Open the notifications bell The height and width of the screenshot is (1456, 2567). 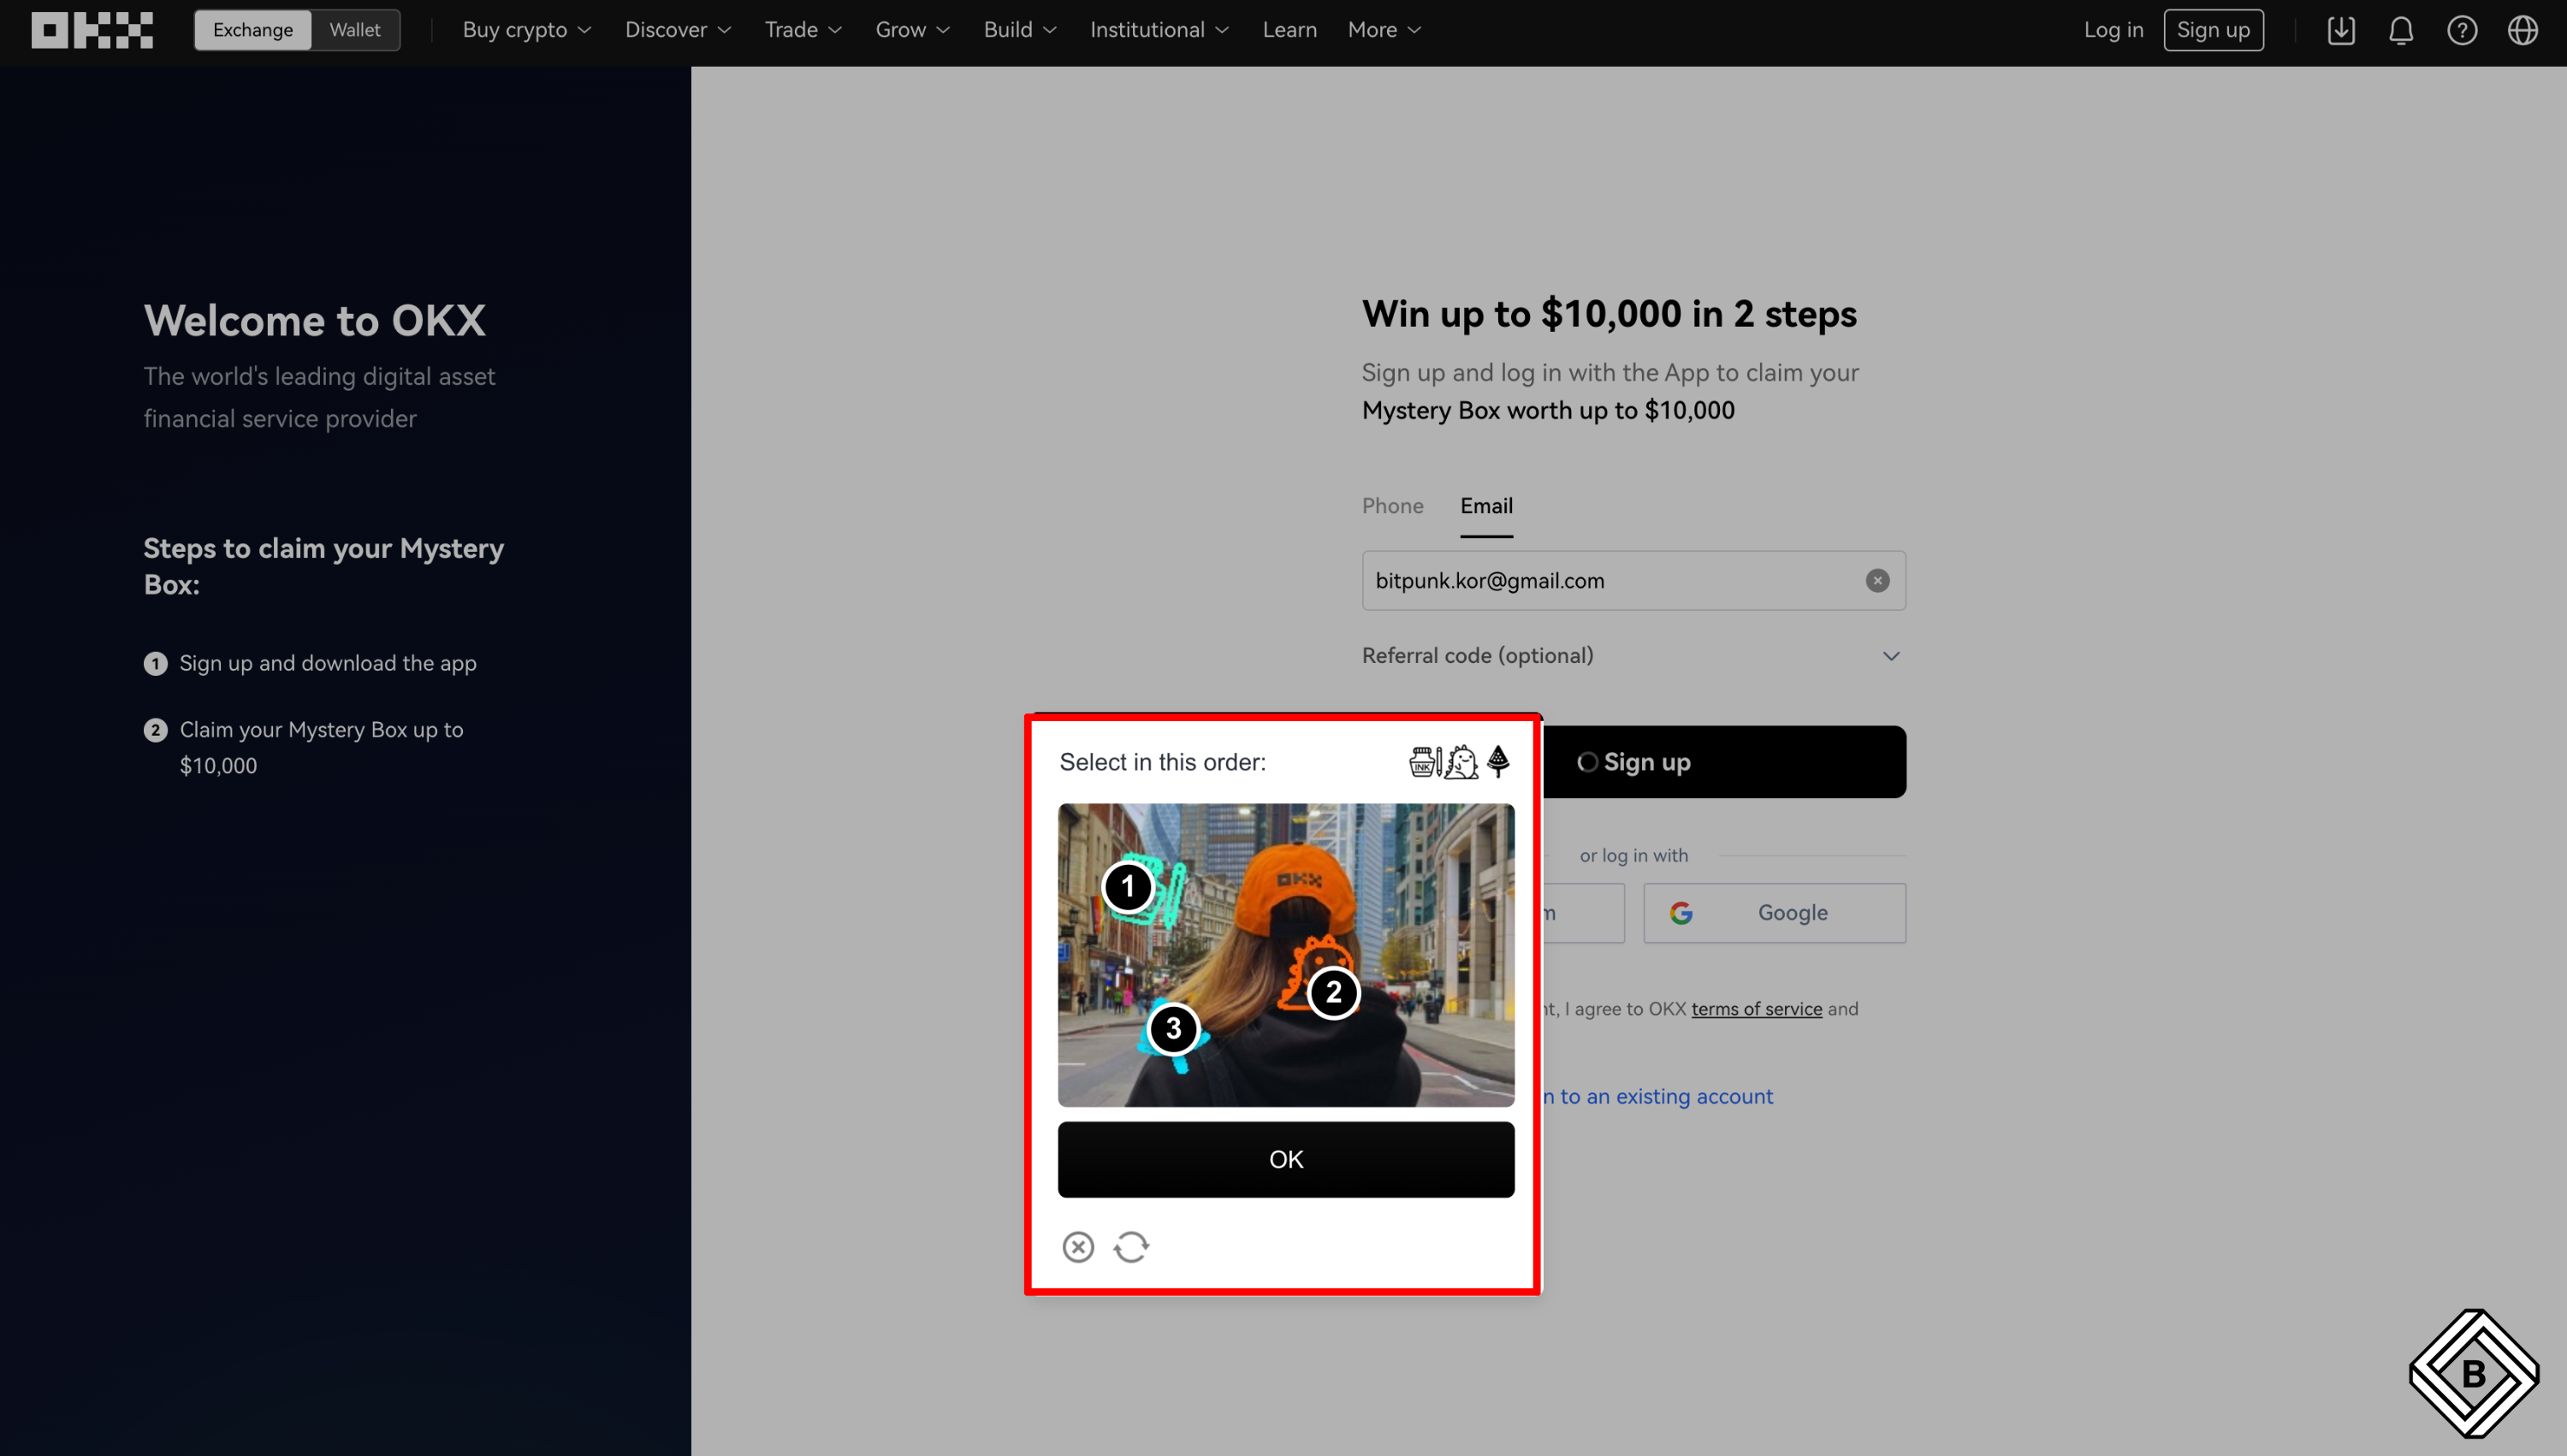click(x=2401, y=30)
